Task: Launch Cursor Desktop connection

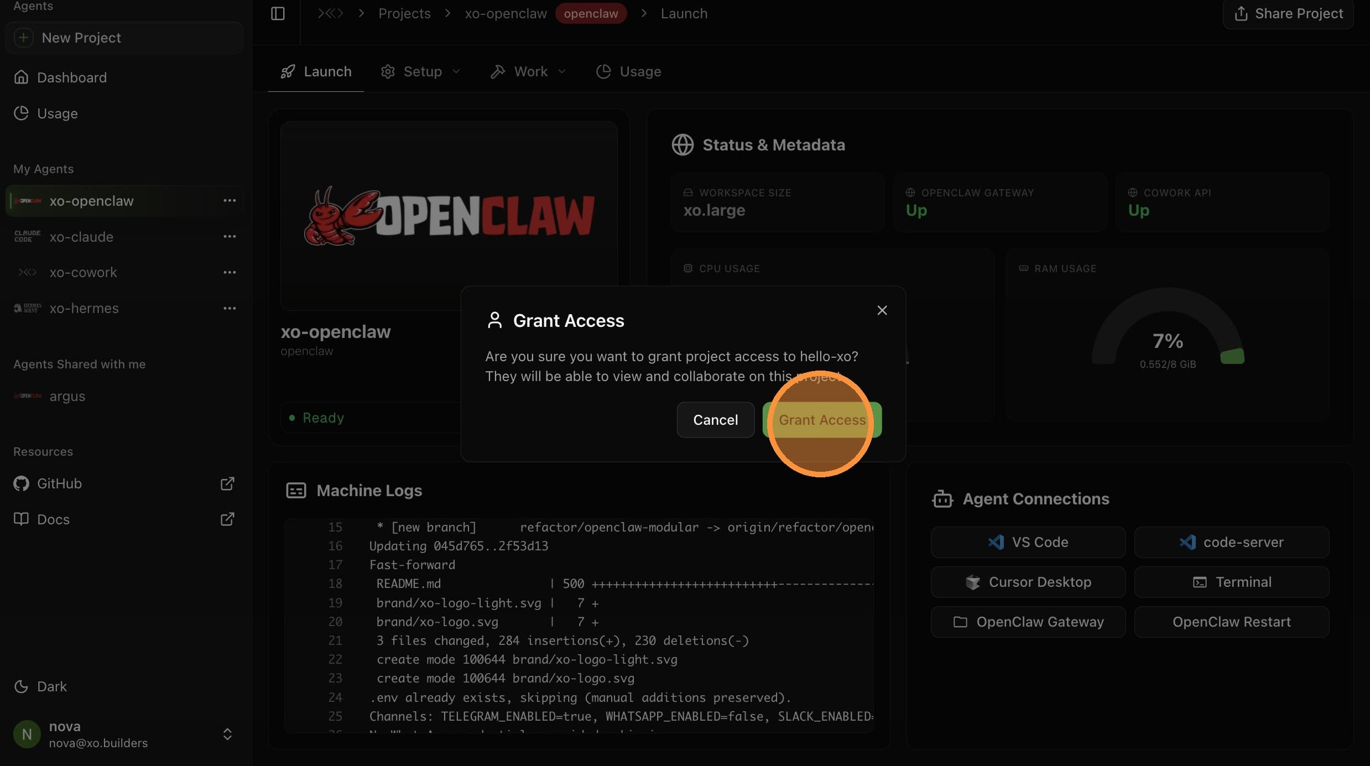Action: (1028, 582)
